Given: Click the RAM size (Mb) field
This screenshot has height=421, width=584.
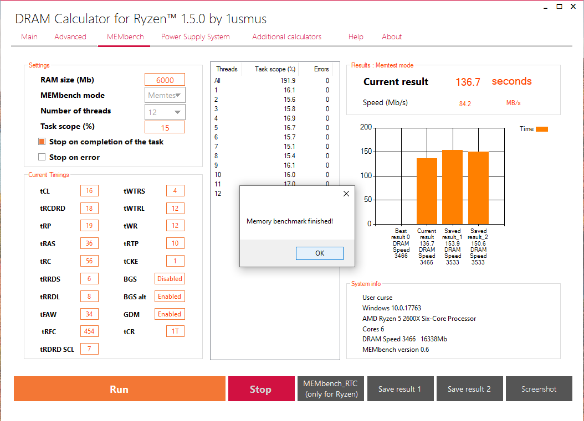Looking at the screenshot, I should click(165, 80).
